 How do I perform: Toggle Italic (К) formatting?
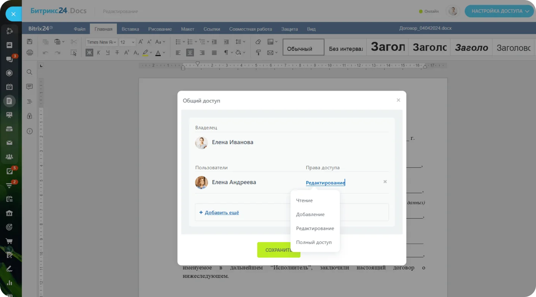point(99,53)
